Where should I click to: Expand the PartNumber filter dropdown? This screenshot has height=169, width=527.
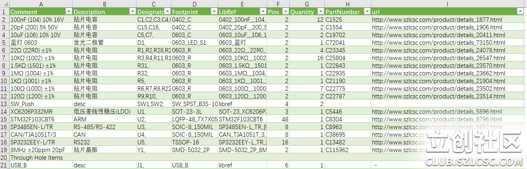367,12
